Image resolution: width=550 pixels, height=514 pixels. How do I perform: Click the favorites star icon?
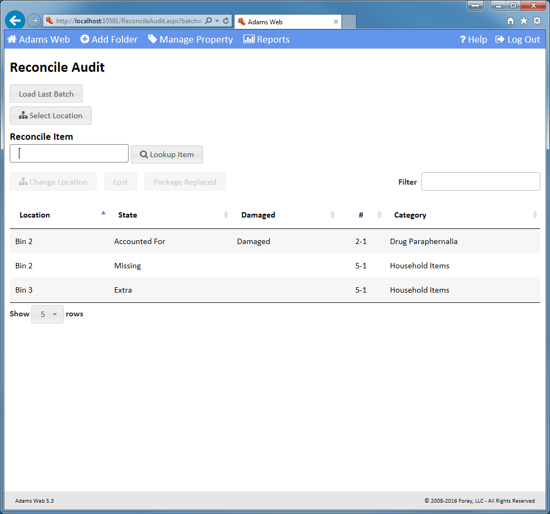pos(524,21)
